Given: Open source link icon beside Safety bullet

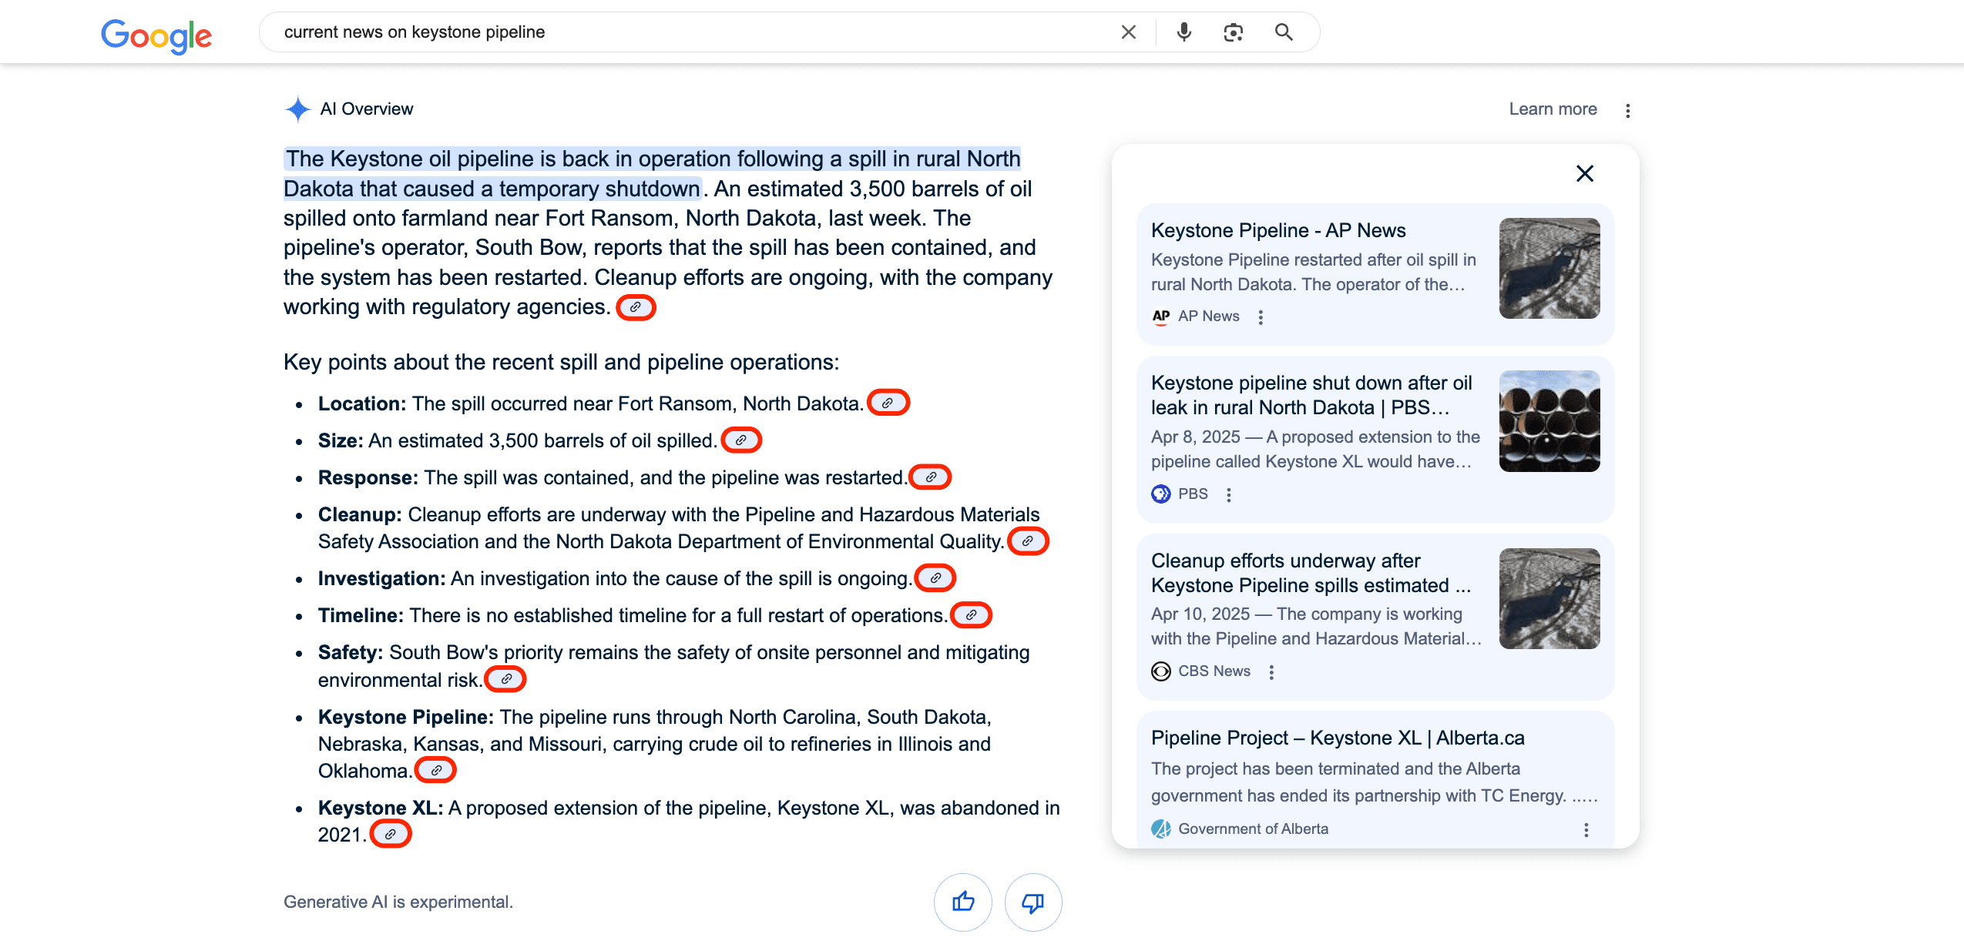Looking at the screenshot, I should click(506, 678).
